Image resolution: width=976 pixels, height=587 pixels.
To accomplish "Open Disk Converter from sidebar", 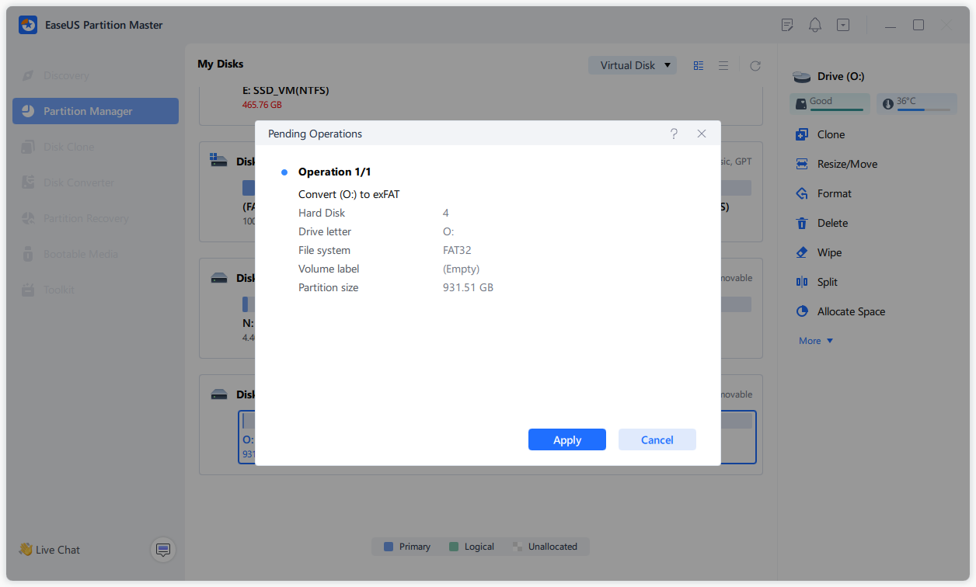I will pos(96,182).
